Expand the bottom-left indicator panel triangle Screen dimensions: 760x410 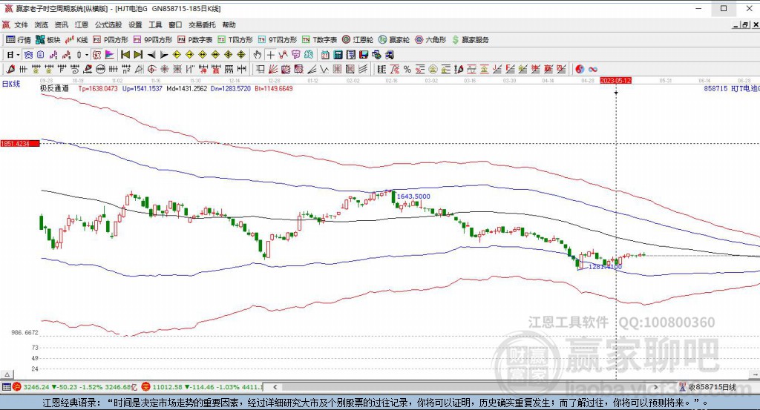[7, 374]
